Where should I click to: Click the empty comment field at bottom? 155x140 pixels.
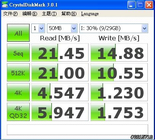(77, 130)
